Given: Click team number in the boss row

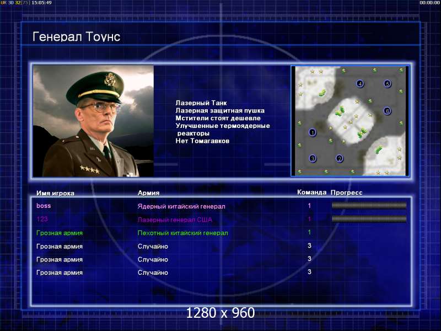Looking at the screenshot, I should [x=309, y=206].
